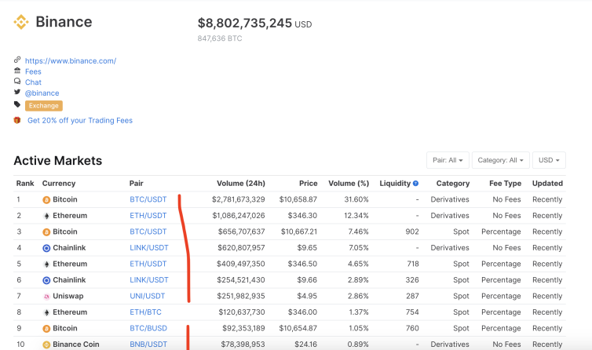Click Get 20% off your Trading Fees
The height and width of the screenshot is (350, 592).
click(80, 120)
